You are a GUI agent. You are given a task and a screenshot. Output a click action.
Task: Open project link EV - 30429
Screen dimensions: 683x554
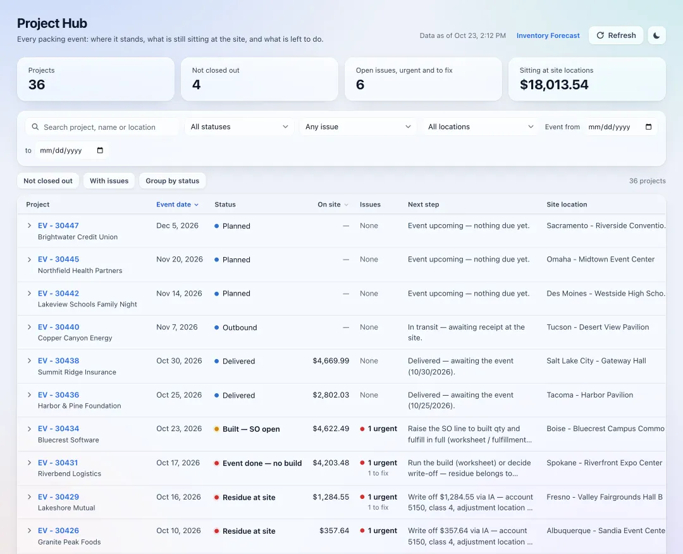click(58, 497)
